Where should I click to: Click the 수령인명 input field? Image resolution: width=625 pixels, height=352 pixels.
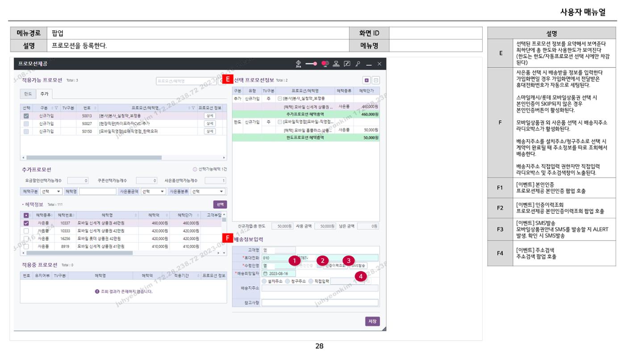(279, 265)
